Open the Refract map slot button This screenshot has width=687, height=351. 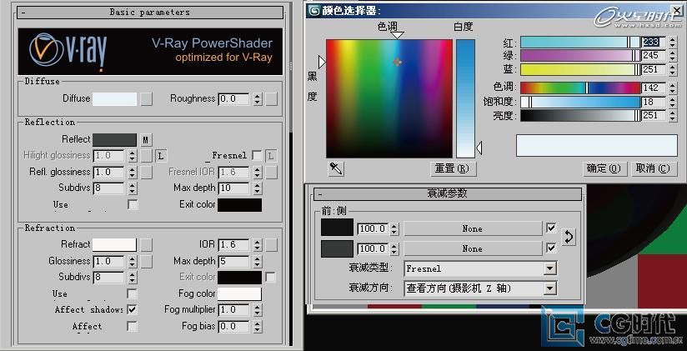click(x=147, y=245)
